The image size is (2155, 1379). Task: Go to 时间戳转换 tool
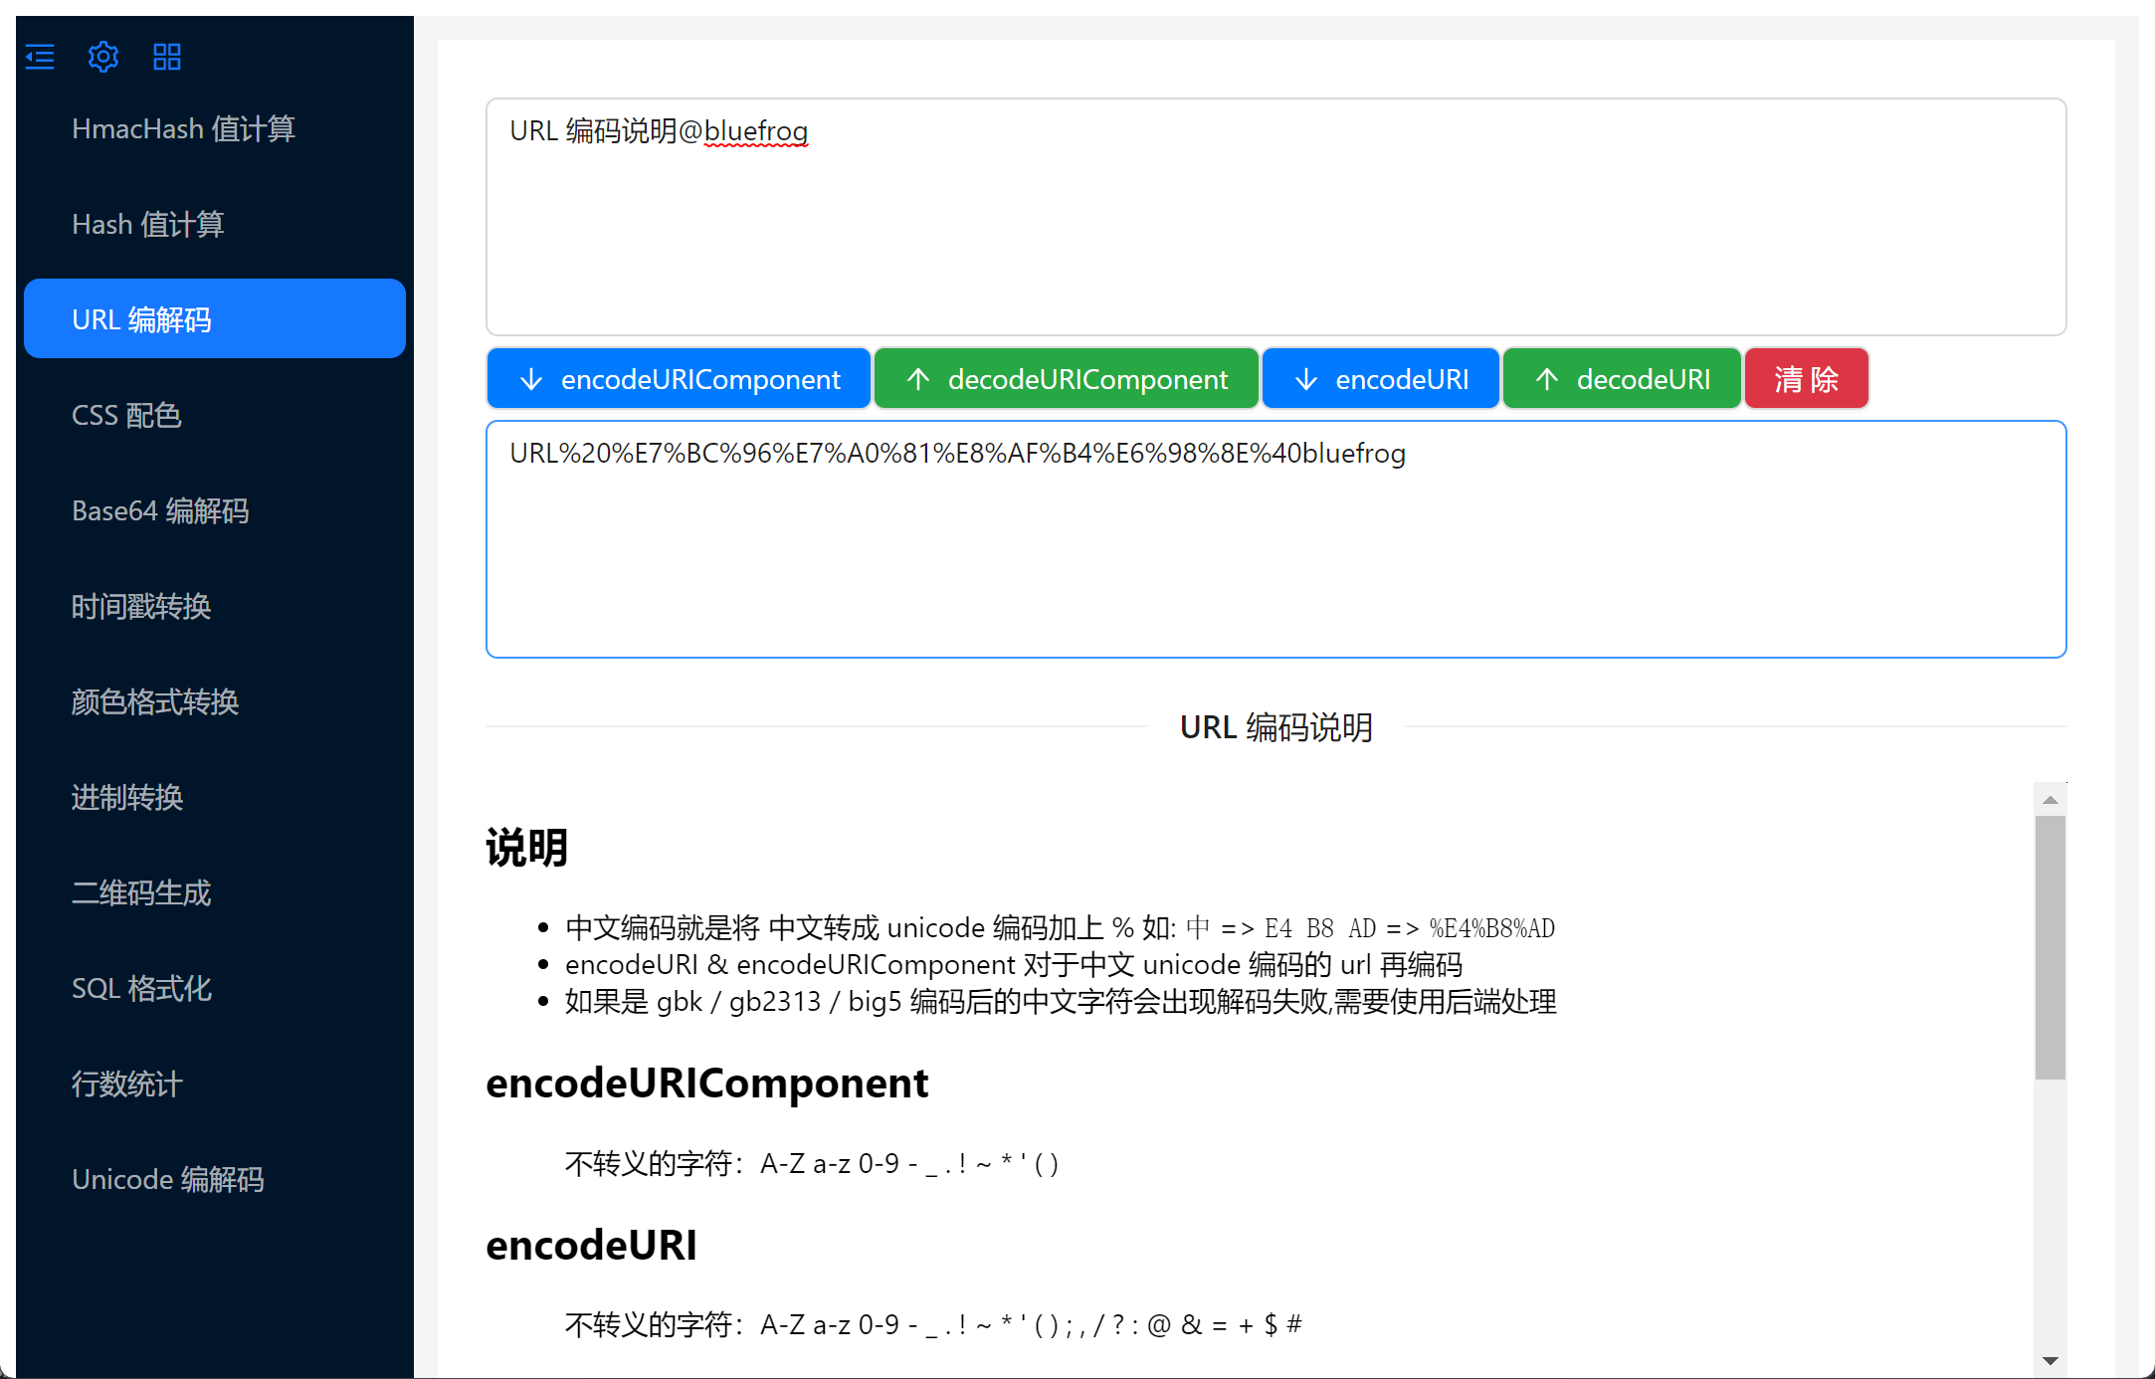pyautogui.click(x=141, y=607)
